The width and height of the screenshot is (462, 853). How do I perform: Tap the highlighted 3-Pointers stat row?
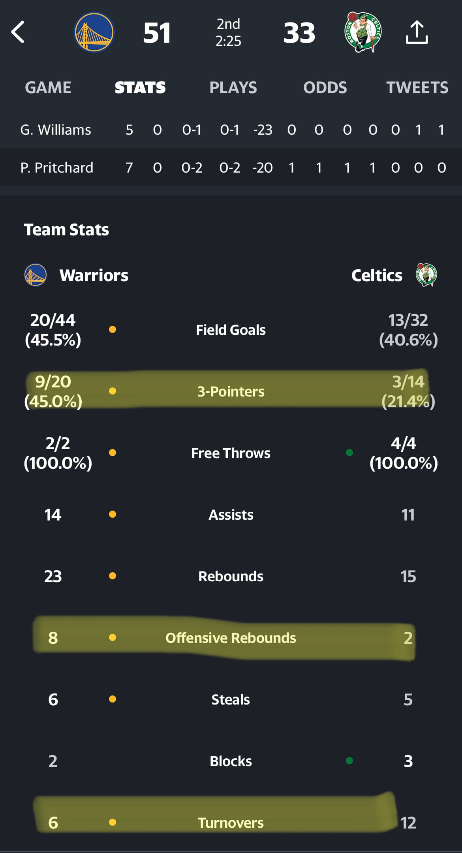tap(231, 391)
